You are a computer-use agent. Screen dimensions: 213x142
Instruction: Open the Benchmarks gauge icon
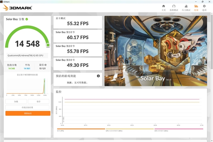click(174, 6)
